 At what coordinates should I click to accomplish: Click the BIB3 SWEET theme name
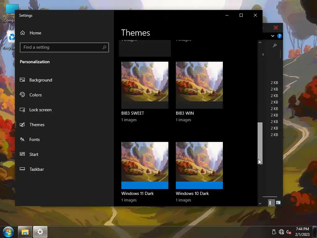pos(132,113)
